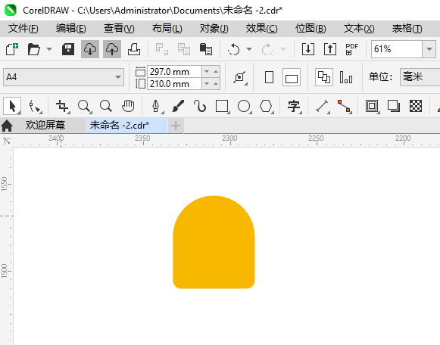440x345 pixels.
Task: Paste from clipboard icon
Action: (206, 49)
